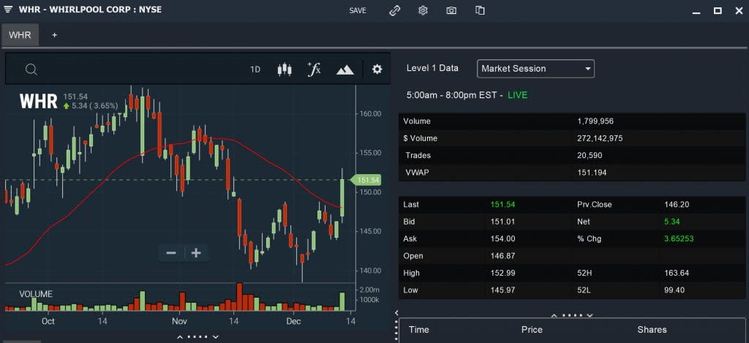Sort by the Shares column header
The width and height of the screenshot is (749, 343).
click(x=652, y=330)
